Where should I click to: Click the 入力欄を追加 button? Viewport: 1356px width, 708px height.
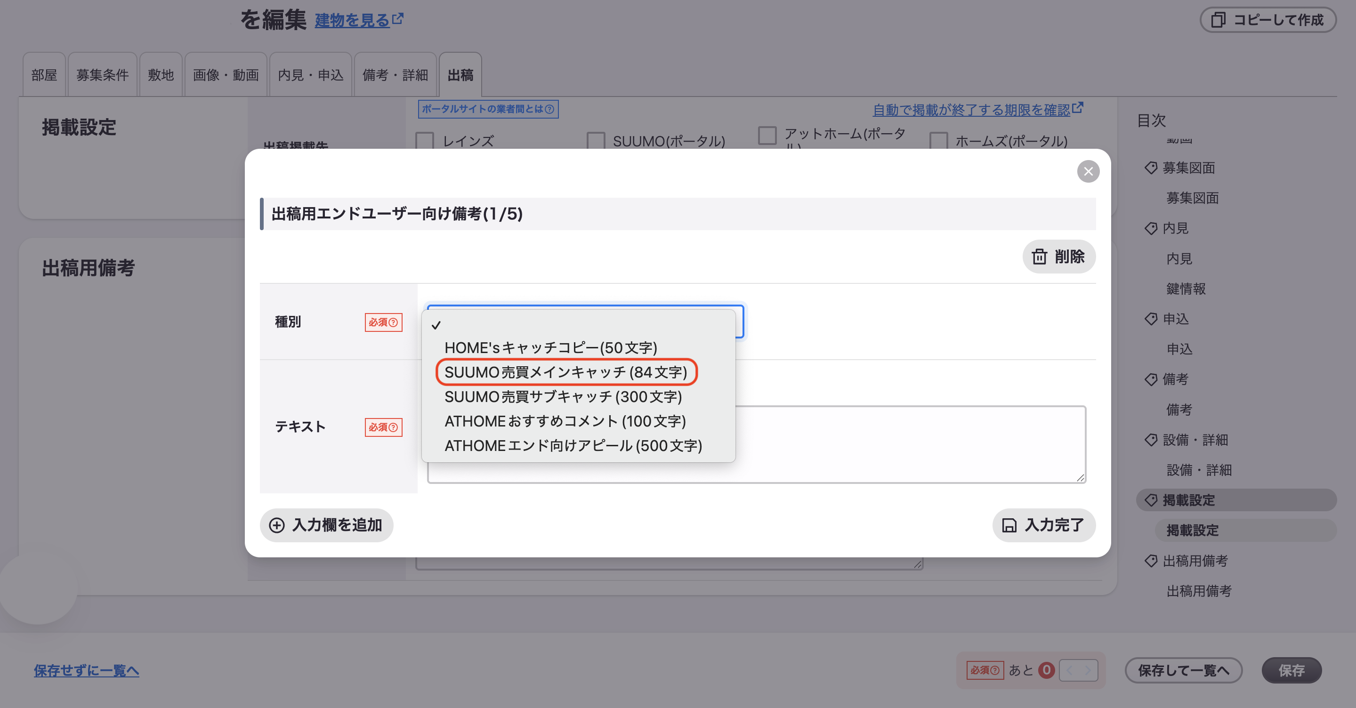[326, 525]
